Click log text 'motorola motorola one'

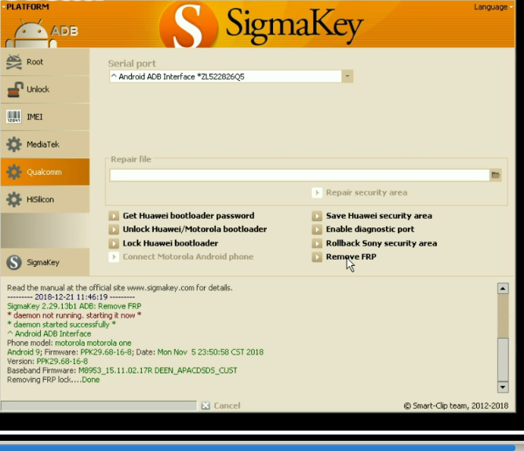(93, 343)
